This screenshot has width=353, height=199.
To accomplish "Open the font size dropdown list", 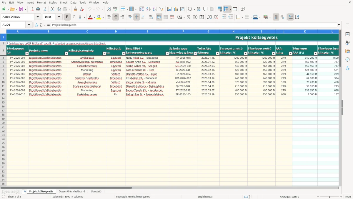I will pyautogui.click(x=59, y=17).
